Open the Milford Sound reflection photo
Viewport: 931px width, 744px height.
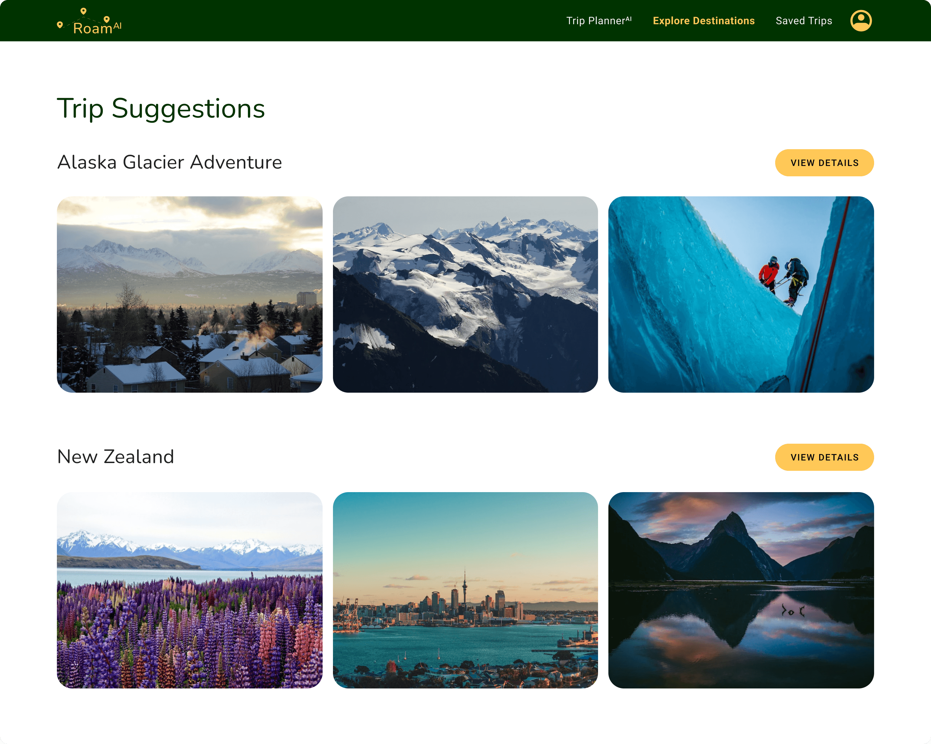(741, 590)
